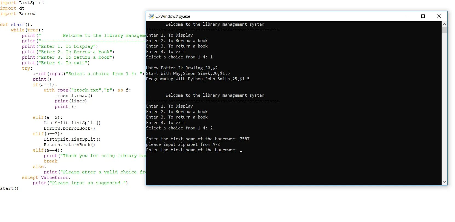Click the 'def start():' code line

[x=16, y=25]
